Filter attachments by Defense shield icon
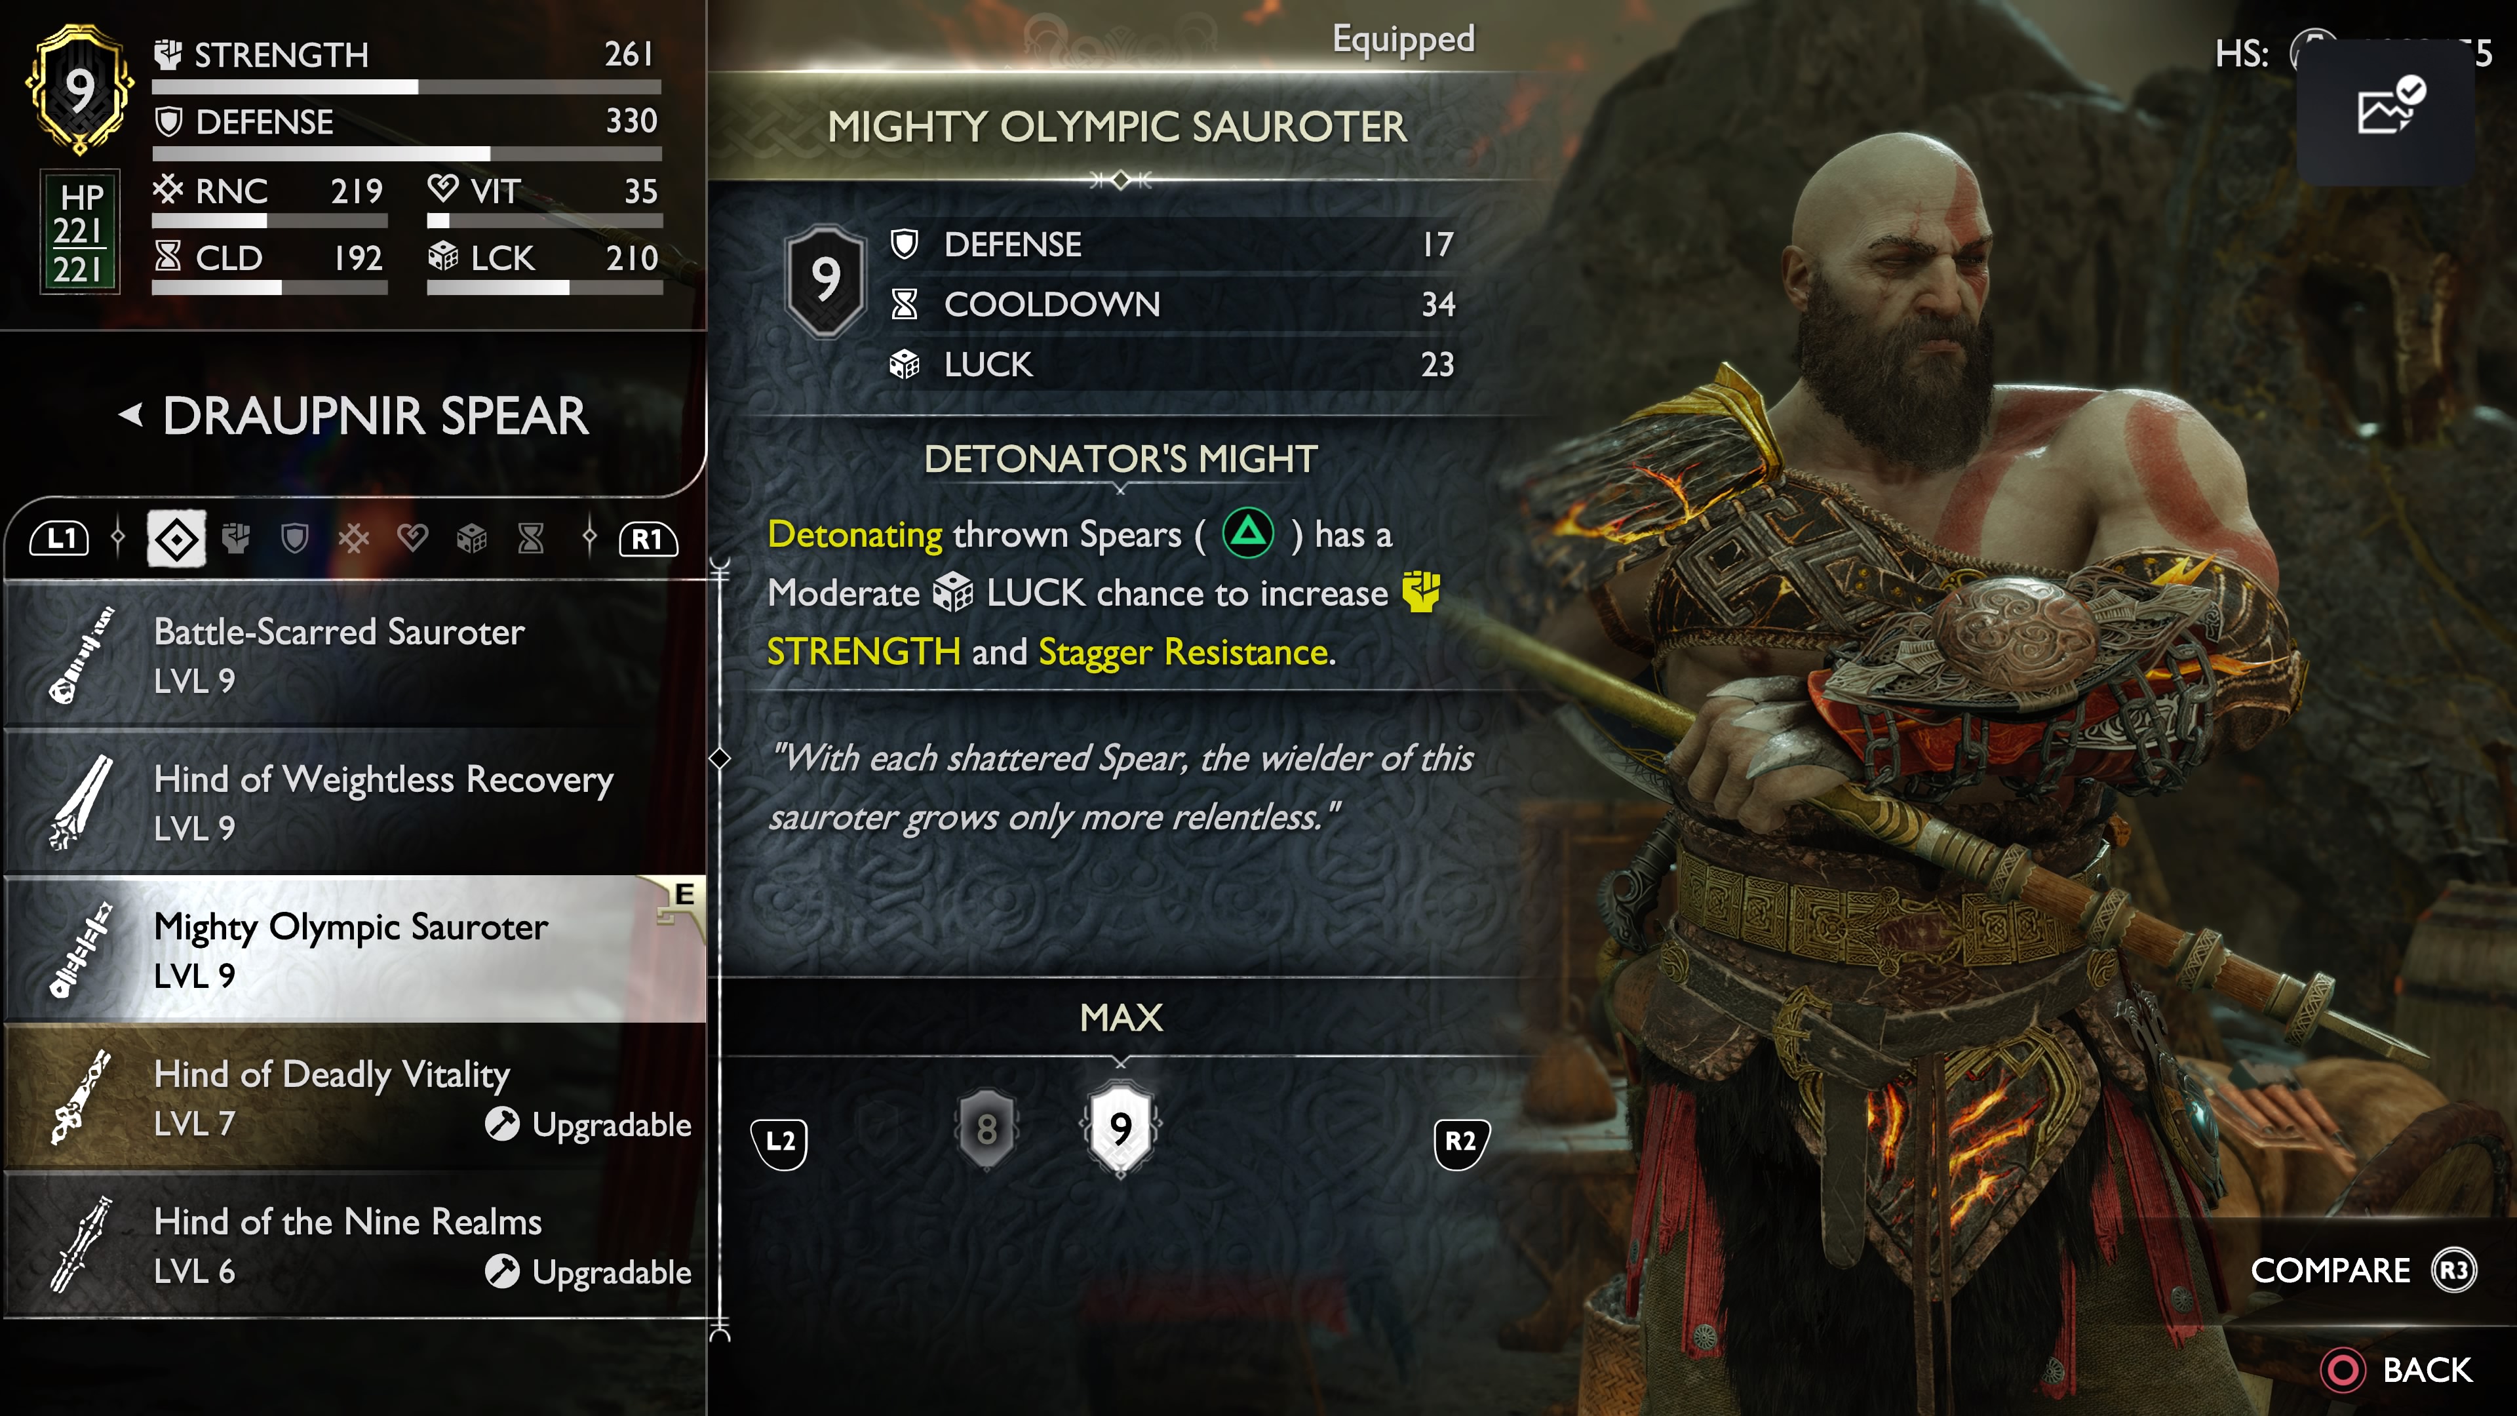Image resolution: width=2517 pixels, height=1416 pixels. click(294, 538)
